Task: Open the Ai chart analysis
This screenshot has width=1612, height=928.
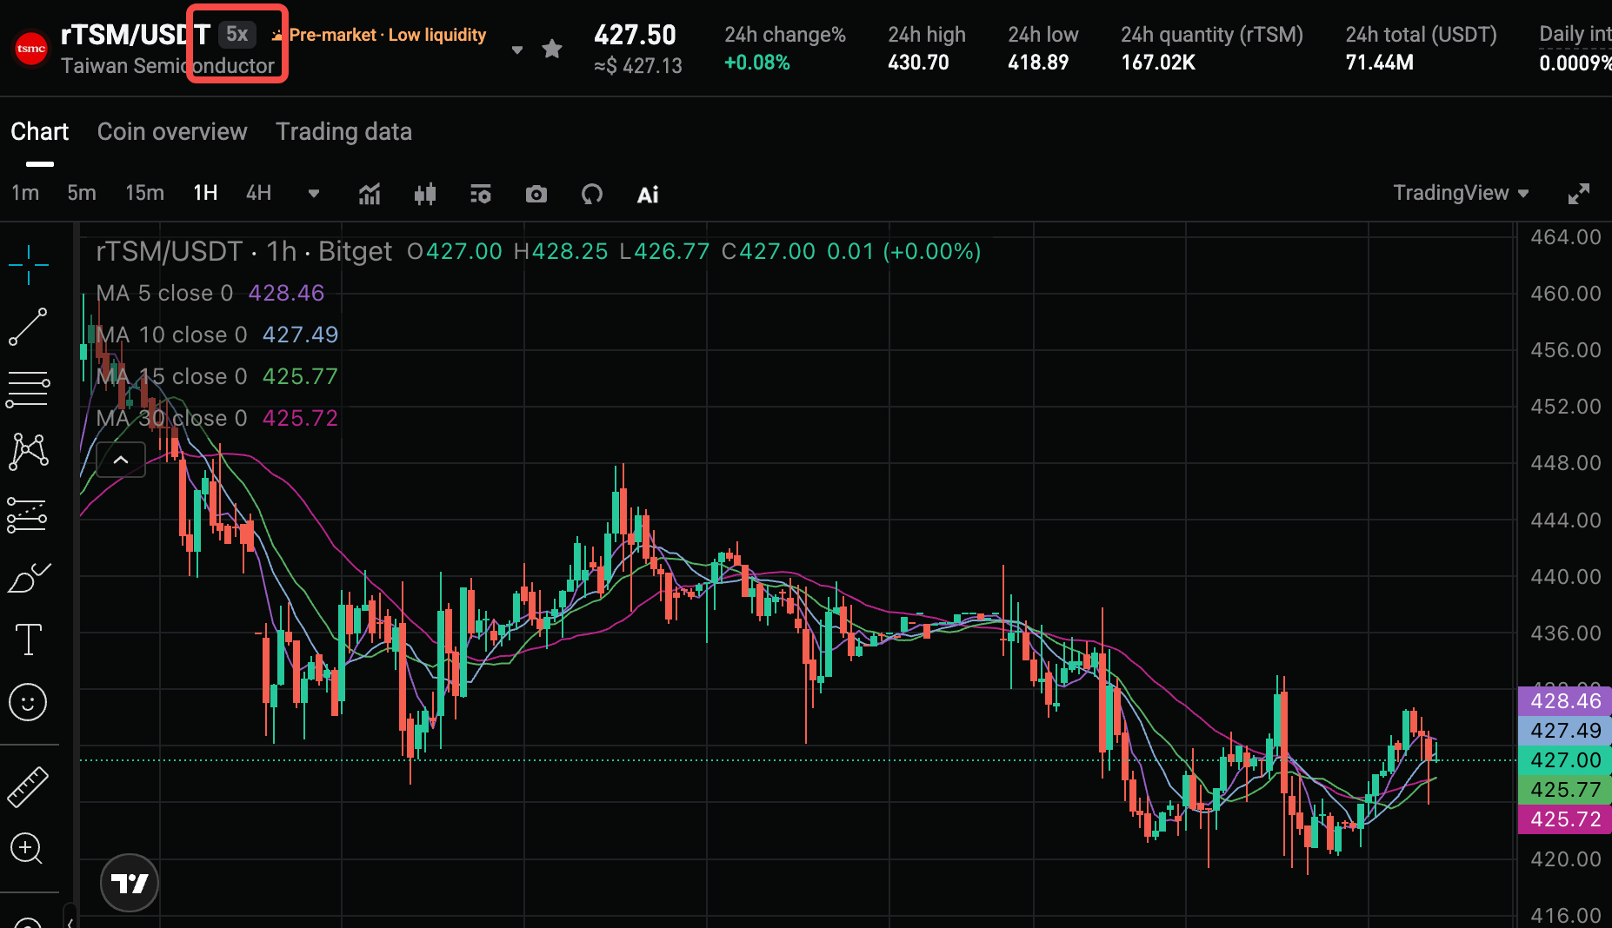Action: tap(648, 194)
